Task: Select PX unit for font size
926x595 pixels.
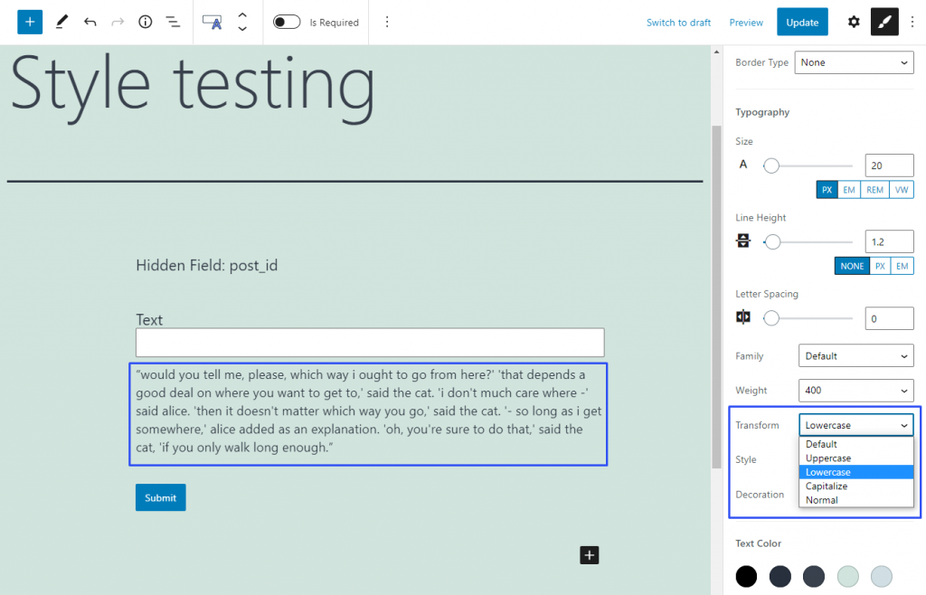Action: click(827, 190)
